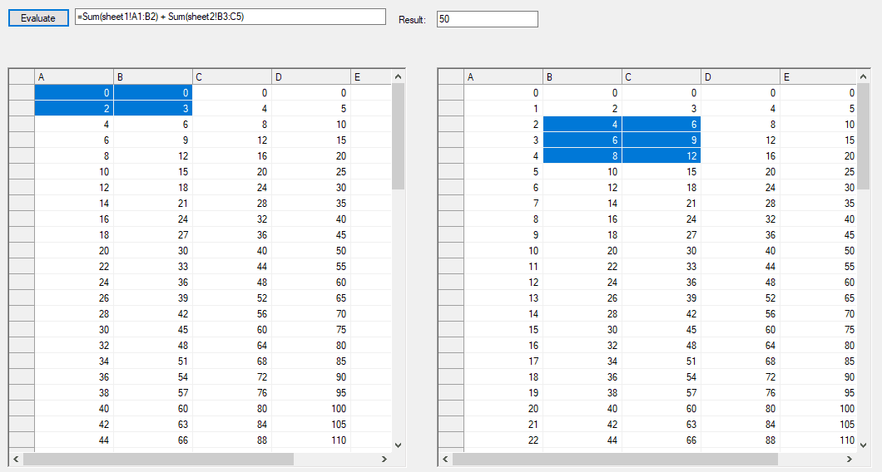Screen dimensions: 882x472
Task: Click cell 44 in left grid bottom row
Action: [74, 440]
